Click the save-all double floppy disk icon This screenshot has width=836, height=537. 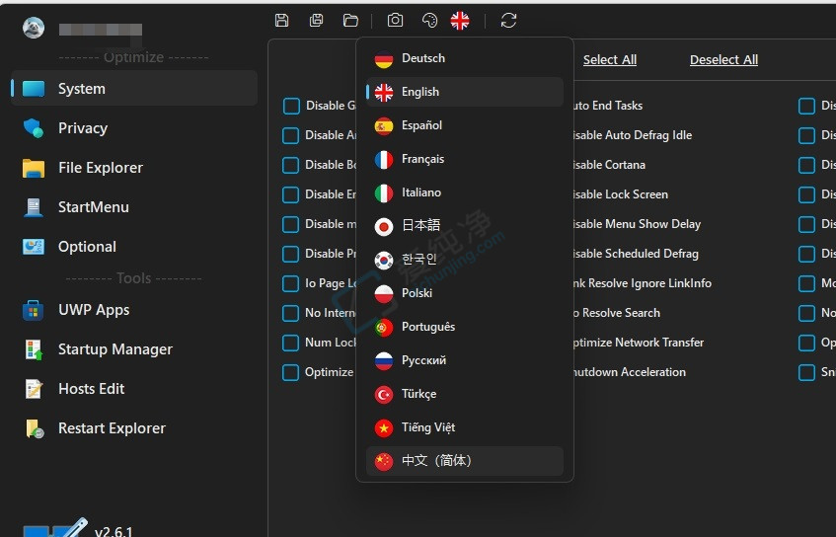point(316,21)
